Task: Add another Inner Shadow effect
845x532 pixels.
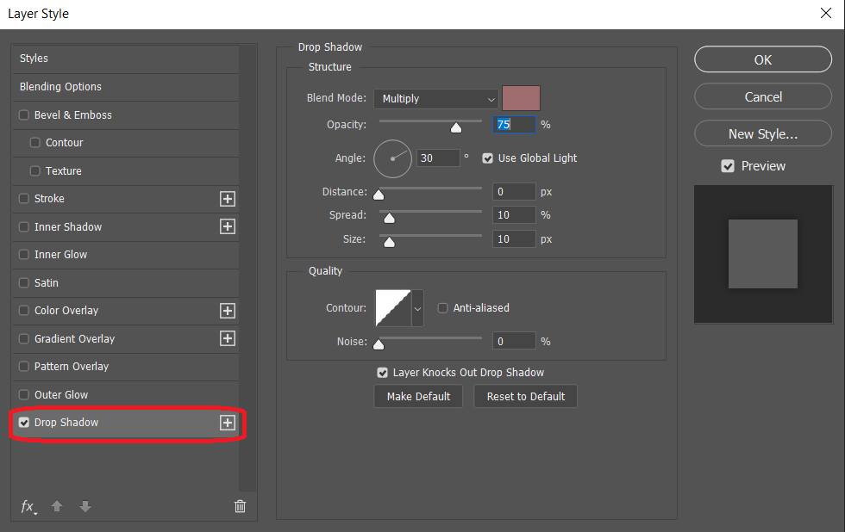Action: tap(228, 226)
